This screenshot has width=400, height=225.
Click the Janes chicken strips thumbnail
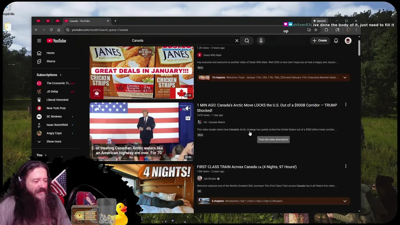[x=142, y=72]
